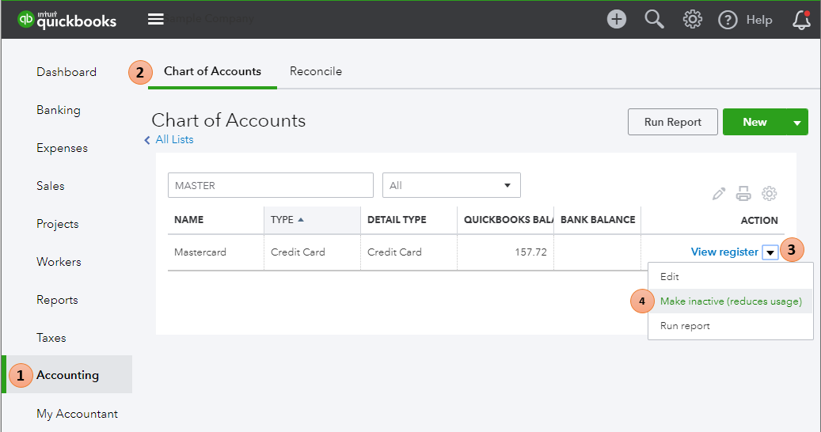
Task: Expand the Mastercard action dropdown arrow
Action: pyautogui.click(x=770, y=252)
